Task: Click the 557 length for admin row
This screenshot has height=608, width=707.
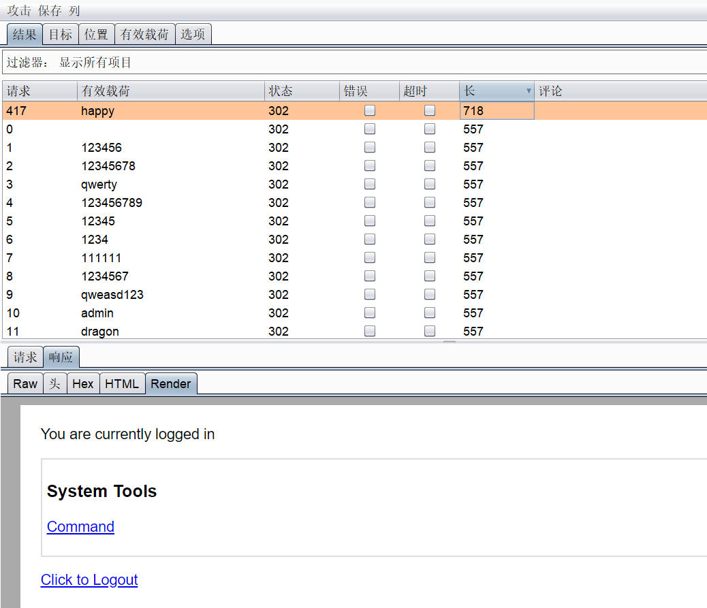Action: point(473,313)
